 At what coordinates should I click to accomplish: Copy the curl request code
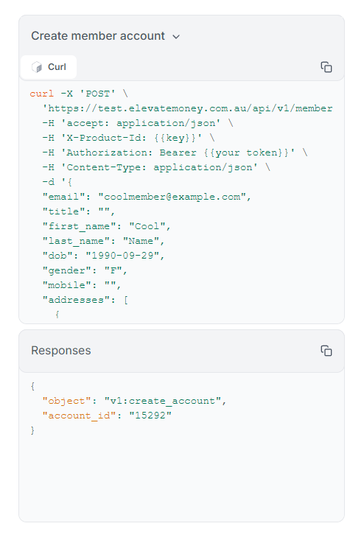coord(326,67)
